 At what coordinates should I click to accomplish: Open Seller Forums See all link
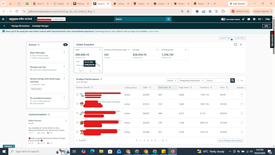click(x=31, y=123)
